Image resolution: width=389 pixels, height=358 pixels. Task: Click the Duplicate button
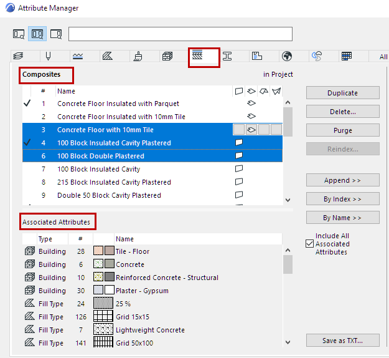click(x=342, y=93)
